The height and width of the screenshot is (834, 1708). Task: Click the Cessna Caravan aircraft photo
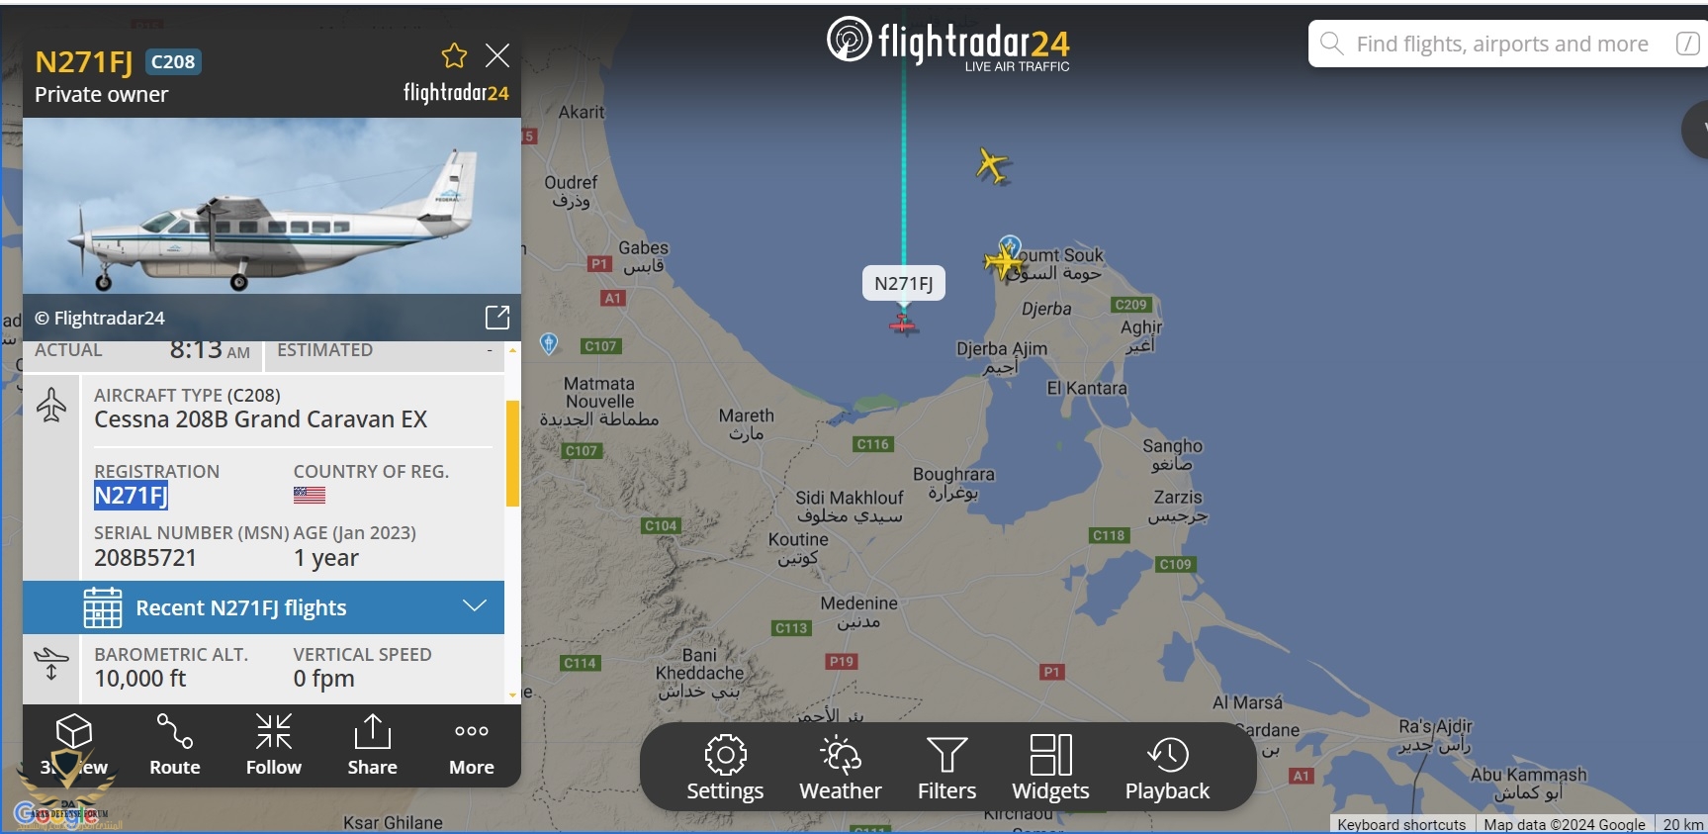tap(272, 206)
